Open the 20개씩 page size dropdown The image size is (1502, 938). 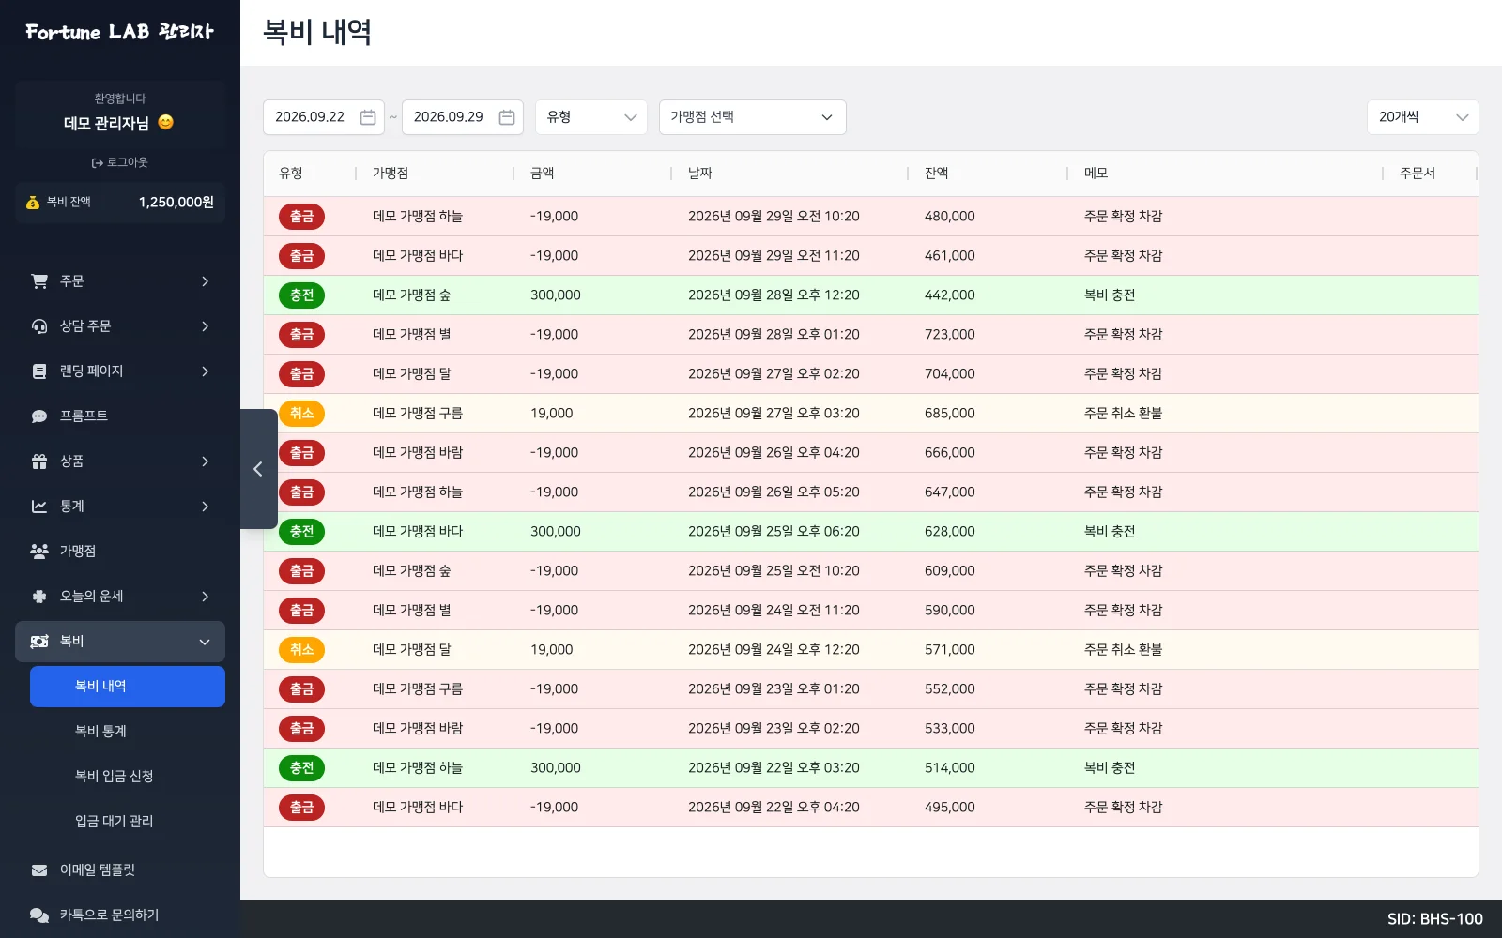click(x=1423, y=117)
